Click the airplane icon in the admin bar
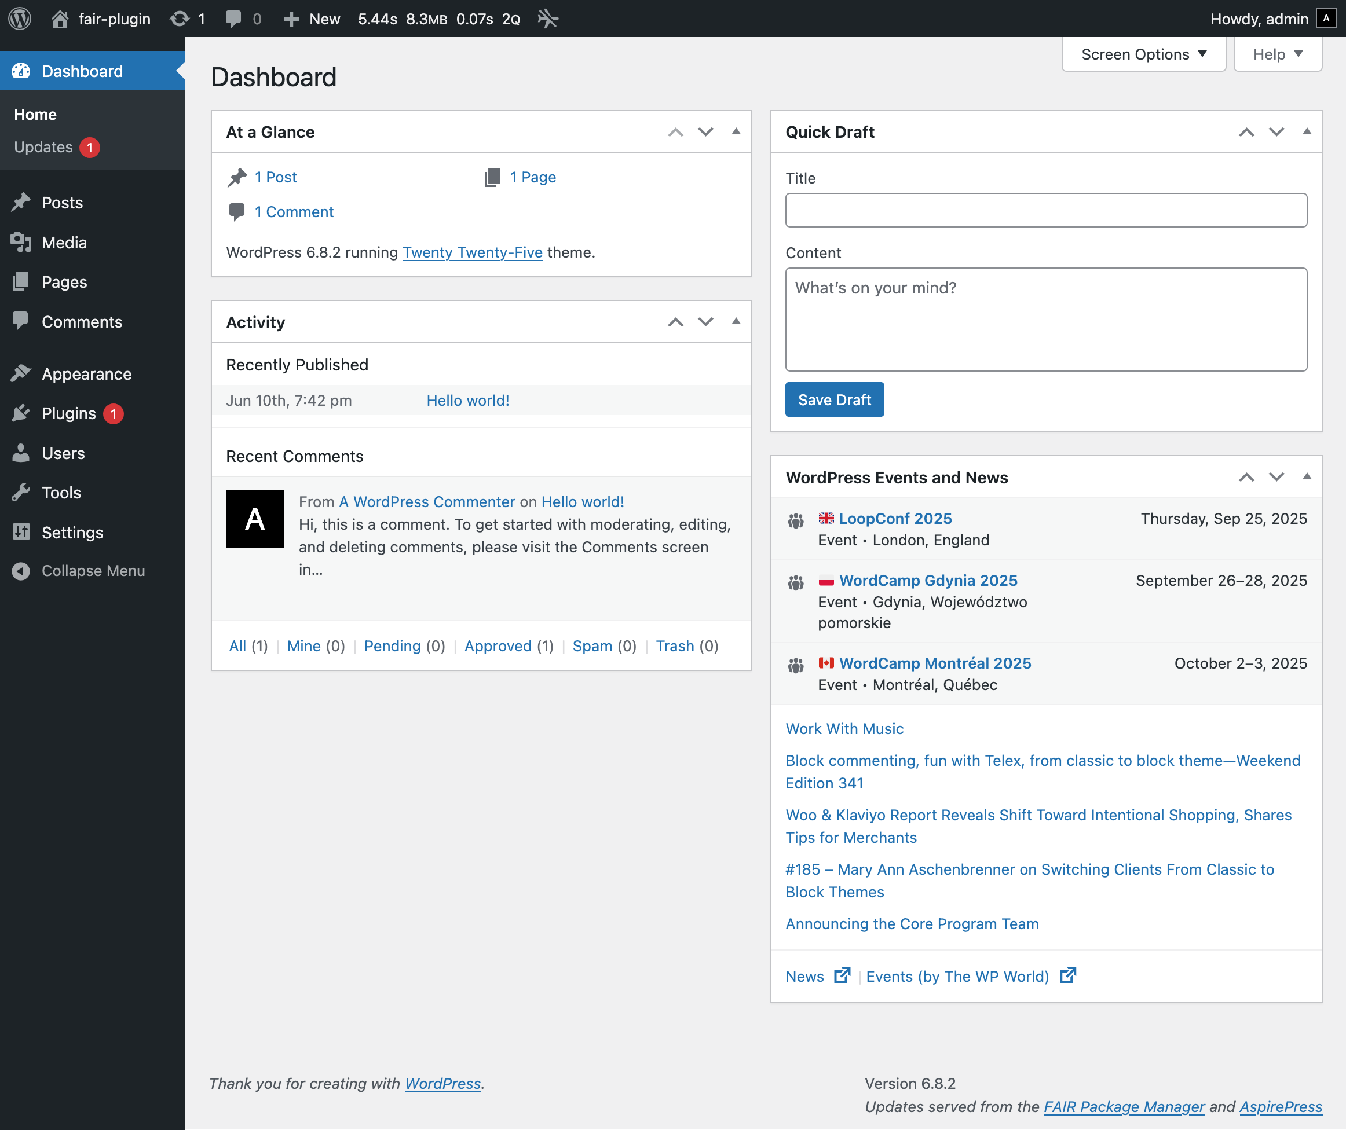 tap(548, 19)
